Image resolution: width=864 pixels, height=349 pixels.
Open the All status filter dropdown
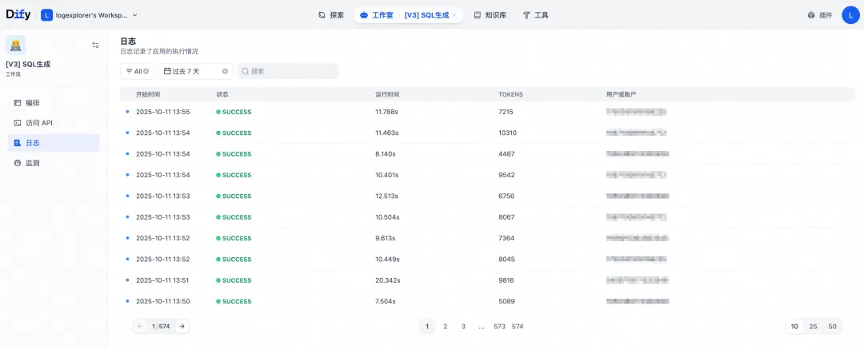[x=133, y=71]
